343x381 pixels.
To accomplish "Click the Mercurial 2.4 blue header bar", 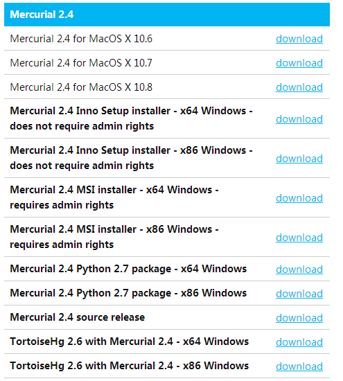I will pyautogui.click(x=167, y=15).
